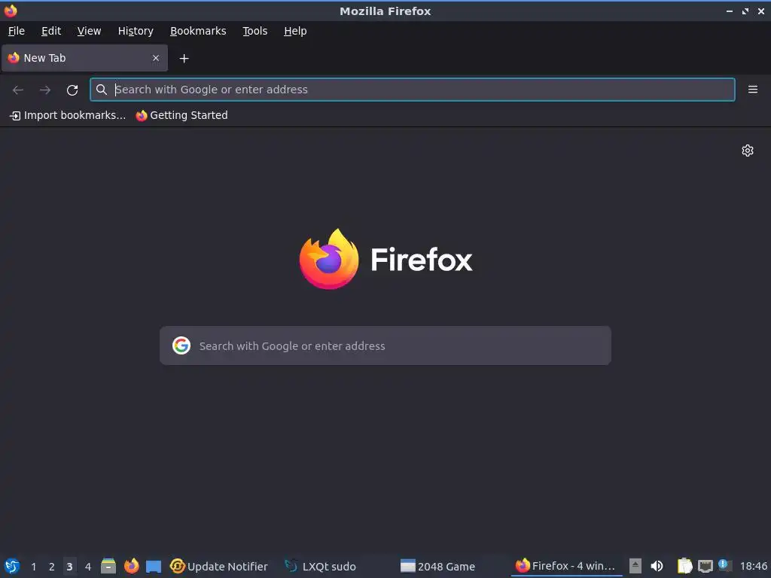The image size is (771, 578).
Task: Click the show desktop panel icon
Action: [x=154, y=566]
